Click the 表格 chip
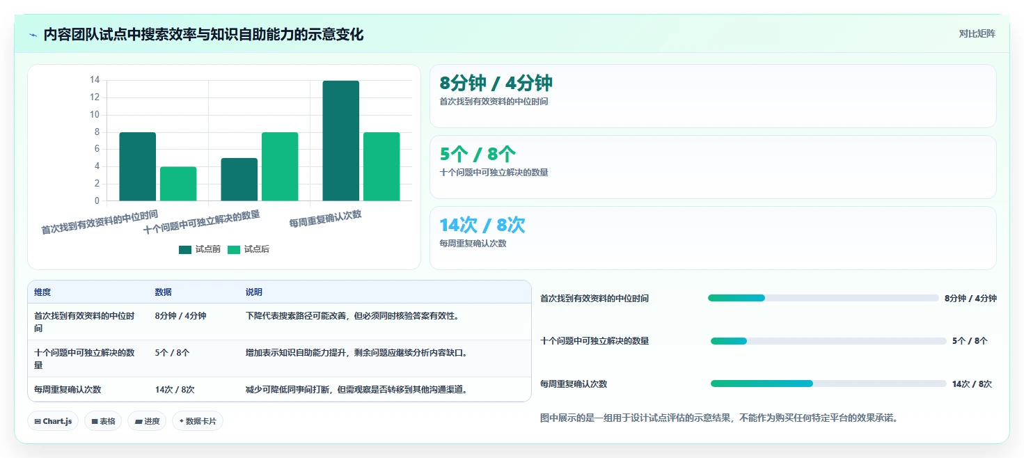This screenshot has height=458, width=1024. (103, 421)
